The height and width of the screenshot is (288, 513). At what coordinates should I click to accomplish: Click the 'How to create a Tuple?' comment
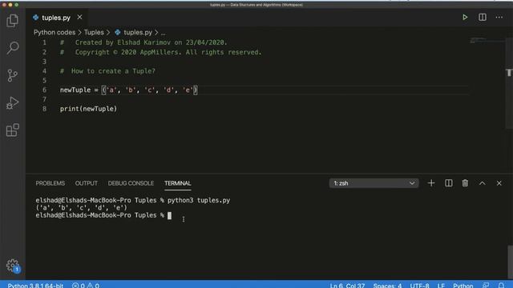(x=107, y=71)
